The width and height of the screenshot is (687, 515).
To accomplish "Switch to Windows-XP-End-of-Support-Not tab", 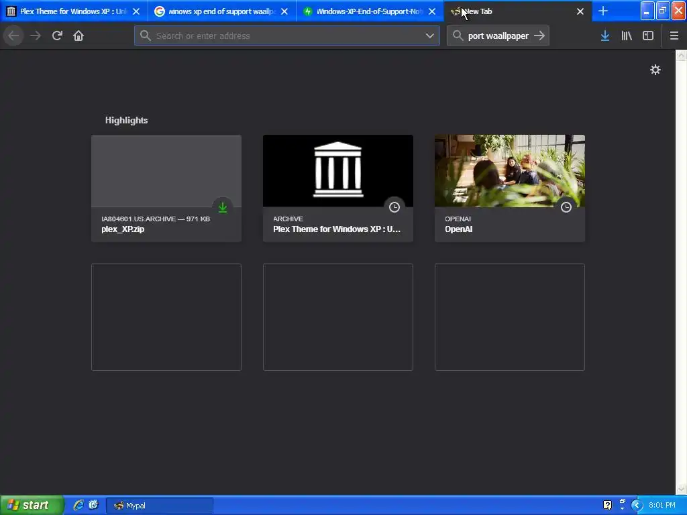I will click(370, 11).
